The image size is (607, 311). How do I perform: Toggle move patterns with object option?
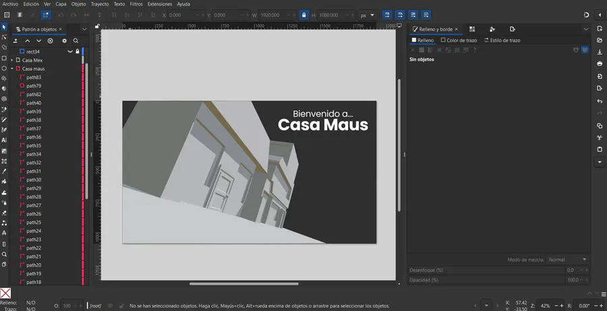[426, 15]
